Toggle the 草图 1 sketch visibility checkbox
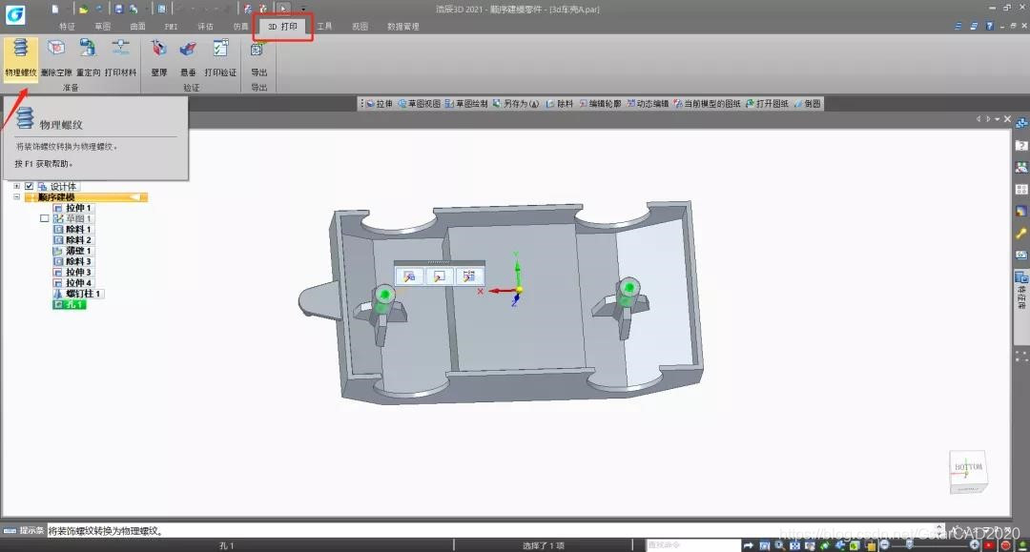The height and width of the screenshot is (552, 1030). click(x=44, y=218)
